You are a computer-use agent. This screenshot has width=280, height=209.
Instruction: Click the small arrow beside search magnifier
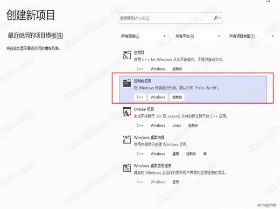click(220, 18)
